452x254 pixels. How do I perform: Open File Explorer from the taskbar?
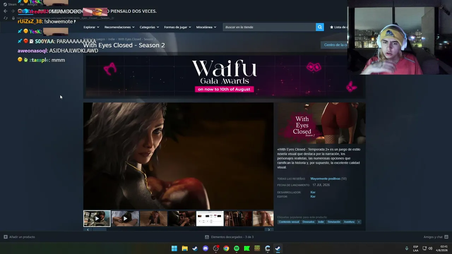point(185,248)
